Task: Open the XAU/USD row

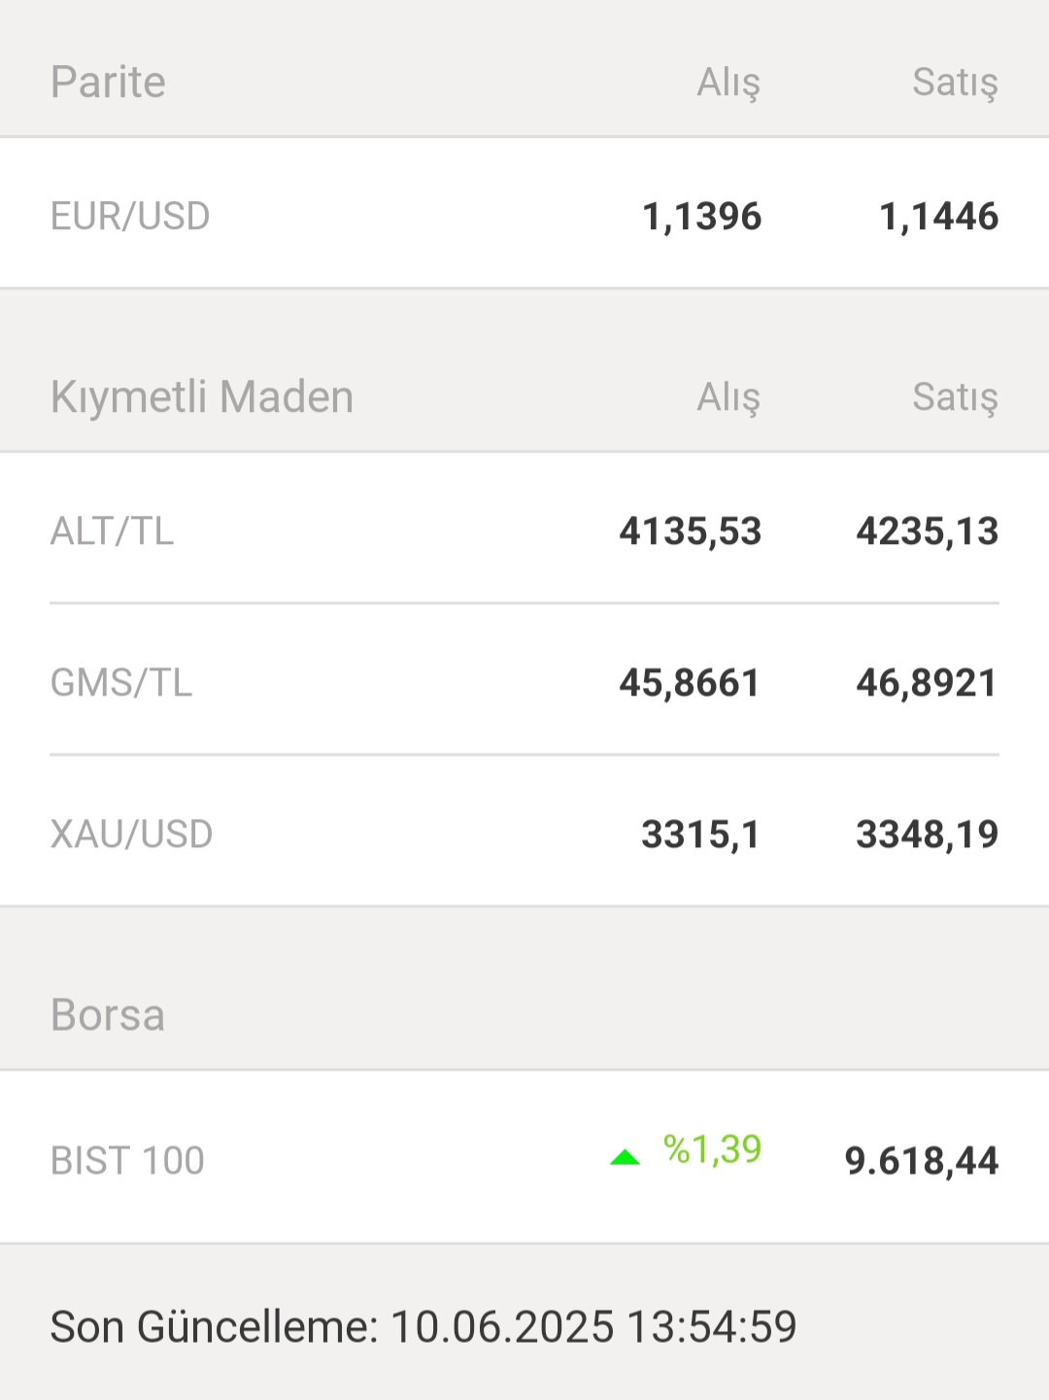Action: (524, 832)
